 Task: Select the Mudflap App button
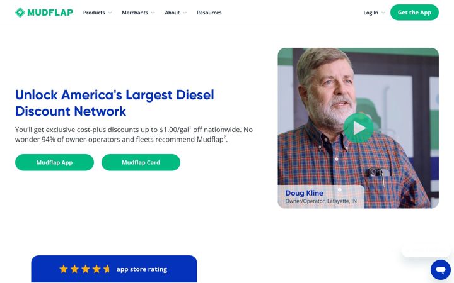click(x=54, y=162)
